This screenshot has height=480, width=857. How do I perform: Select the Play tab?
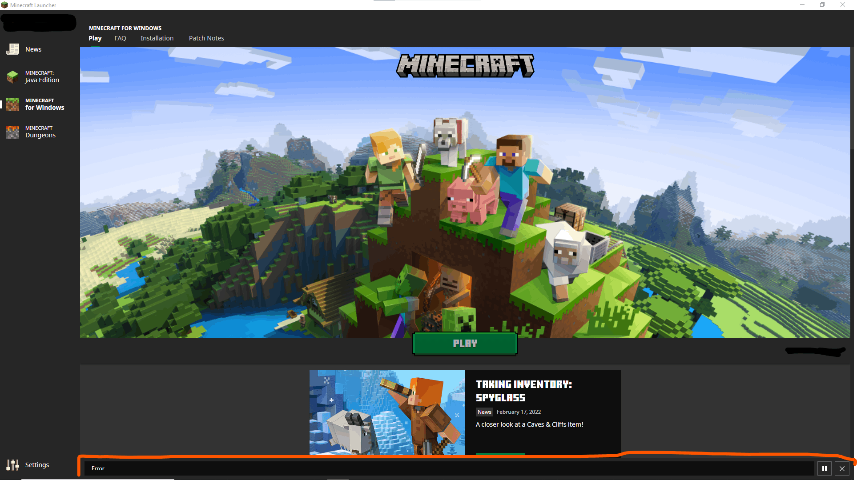tap(95, 38)
